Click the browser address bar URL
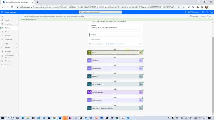Viewport: 214px width, 120px height. click(x=97, y=7)
